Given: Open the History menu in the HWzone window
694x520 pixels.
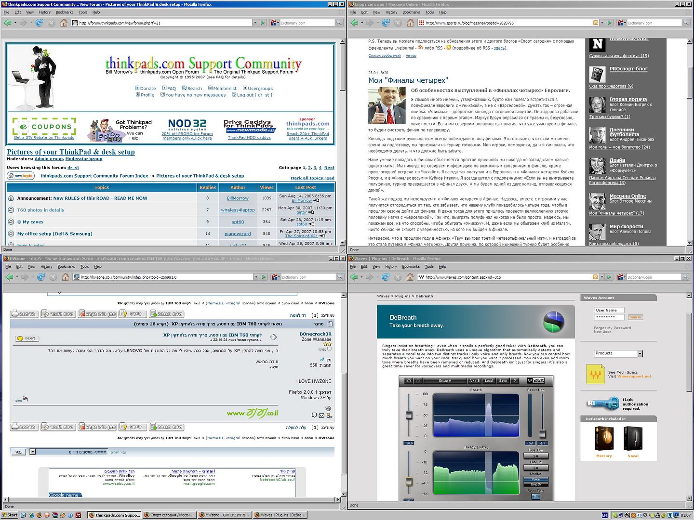Looking at the screenshot, I should tap(47, 266).
